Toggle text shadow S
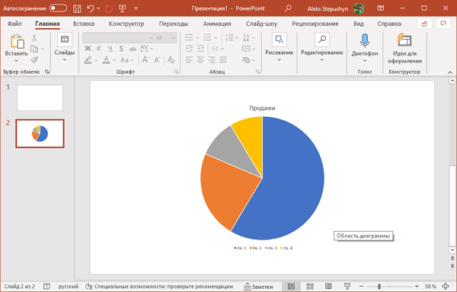This screenshot has height=292, width=457. coord(121,49)
